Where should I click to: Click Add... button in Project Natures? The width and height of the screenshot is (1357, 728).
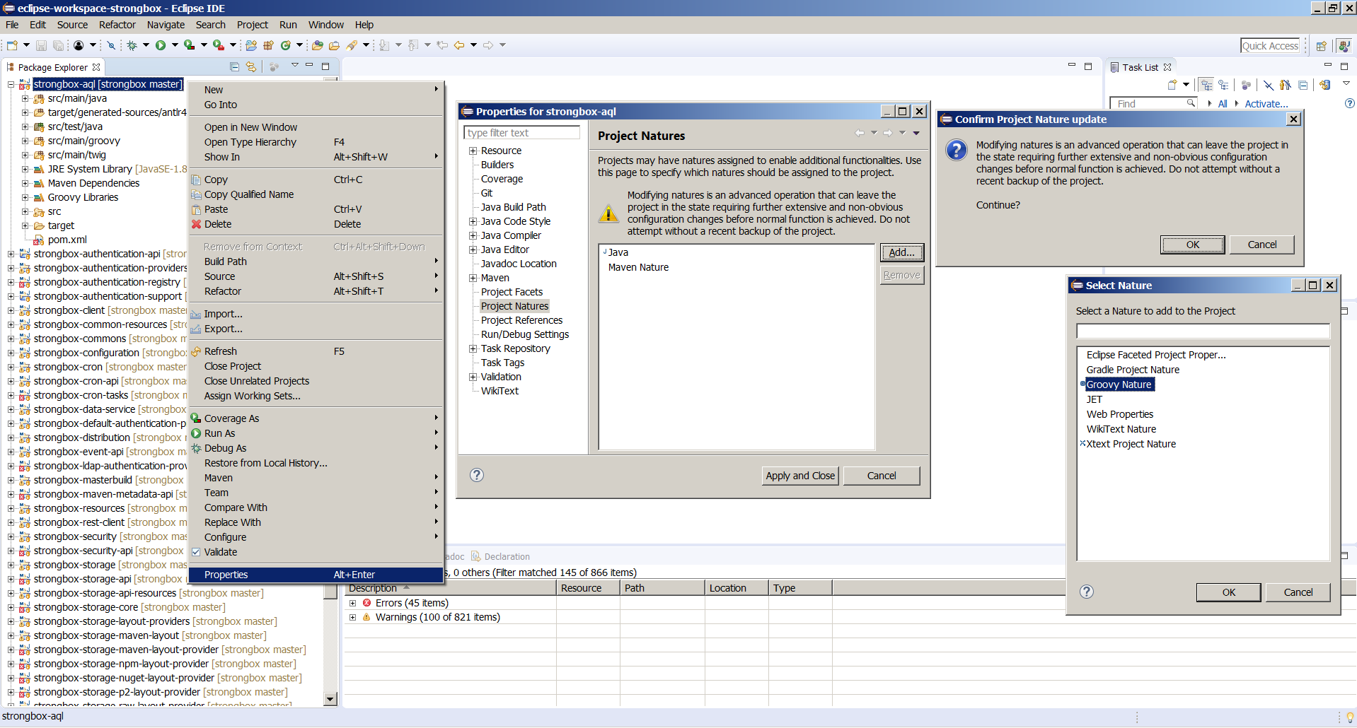coord(902,252)
